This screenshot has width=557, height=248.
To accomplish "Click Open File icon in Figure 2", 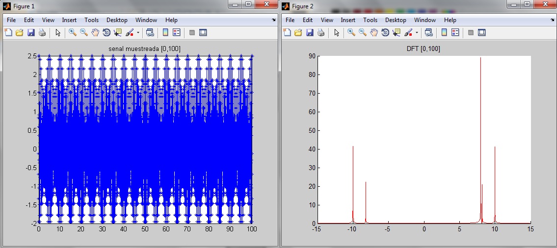I will pos(298,33).
